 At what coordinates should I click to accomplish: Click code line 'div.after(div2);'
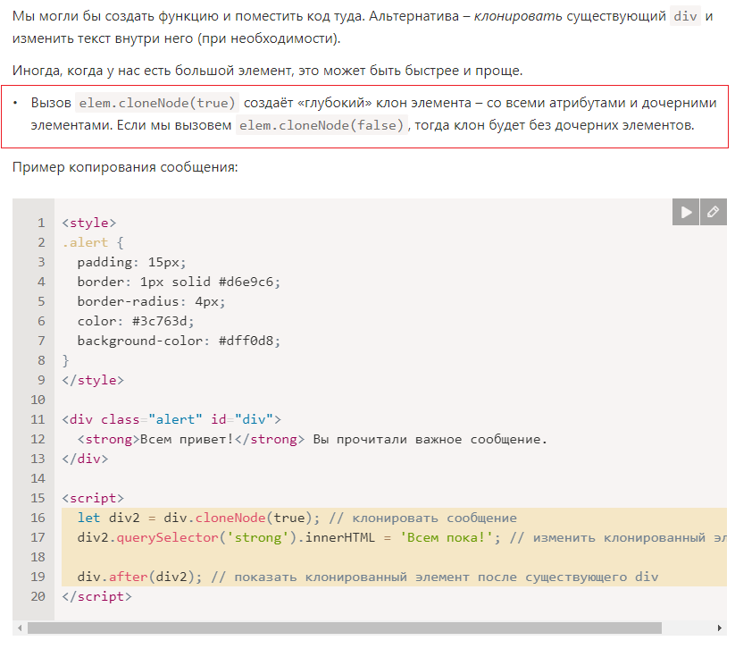tap(139, 577)
